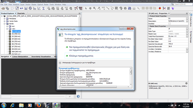Screen dimensions: 193x108
Task: Select the arrow Selection tool
Action: click(86, 8)
